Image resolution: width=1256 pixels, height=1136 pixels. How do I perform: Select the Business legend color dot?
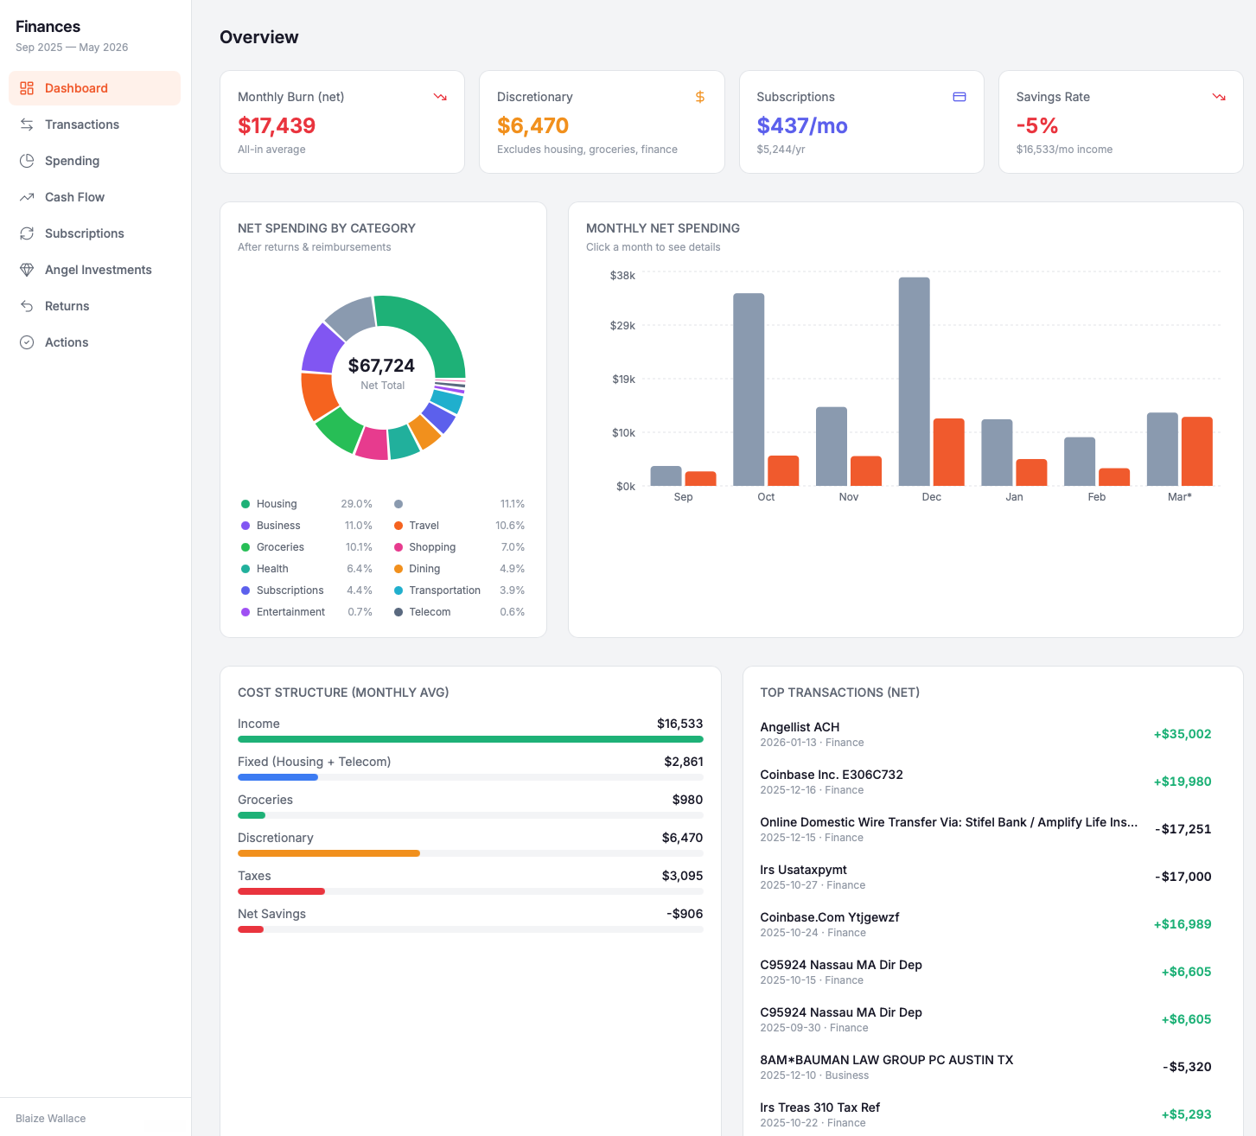pyautogui.click(x=245, y=526)
